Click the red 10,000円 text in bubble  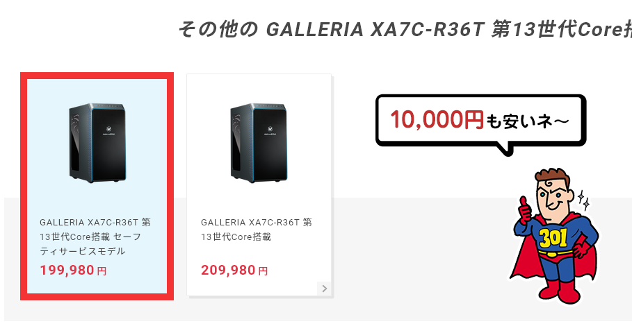click(437, 119)
